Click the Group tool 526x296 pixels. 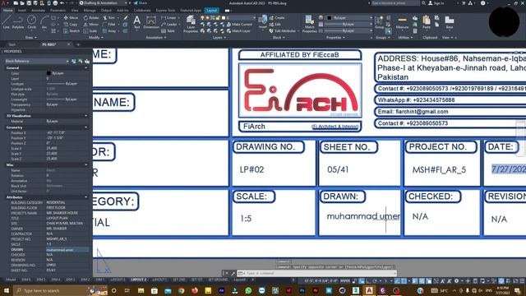(x=379, y=22)
